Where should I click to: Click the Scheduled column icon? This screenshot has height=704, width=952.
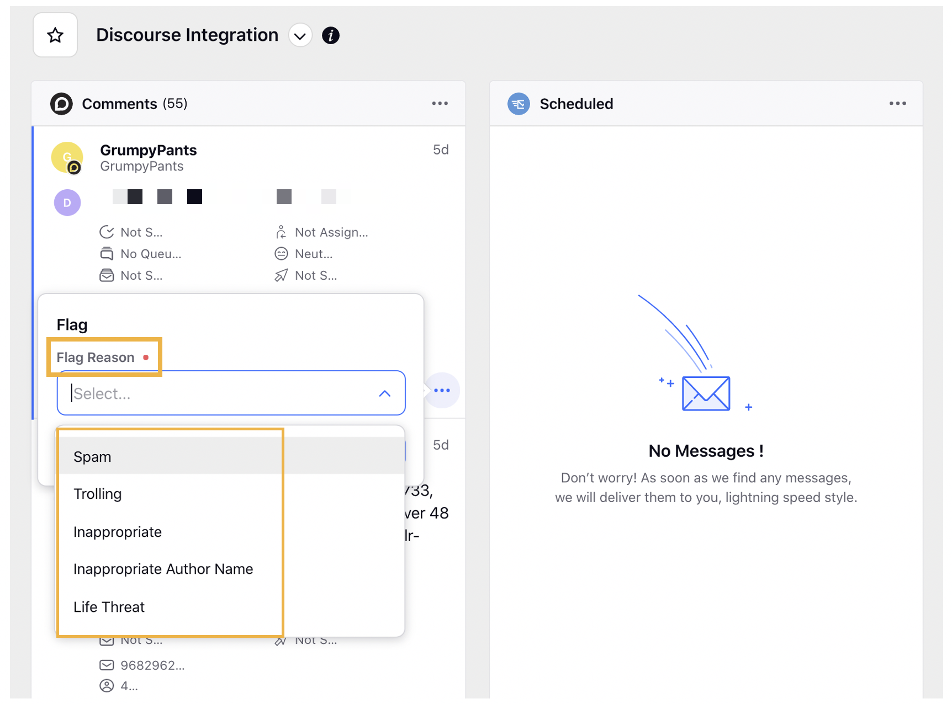(519, 104)
